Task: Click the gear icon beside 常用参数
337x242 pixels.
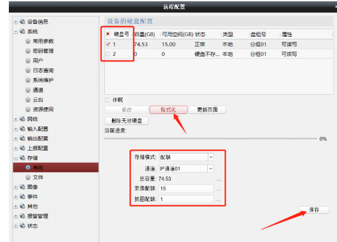Action: 28,42
